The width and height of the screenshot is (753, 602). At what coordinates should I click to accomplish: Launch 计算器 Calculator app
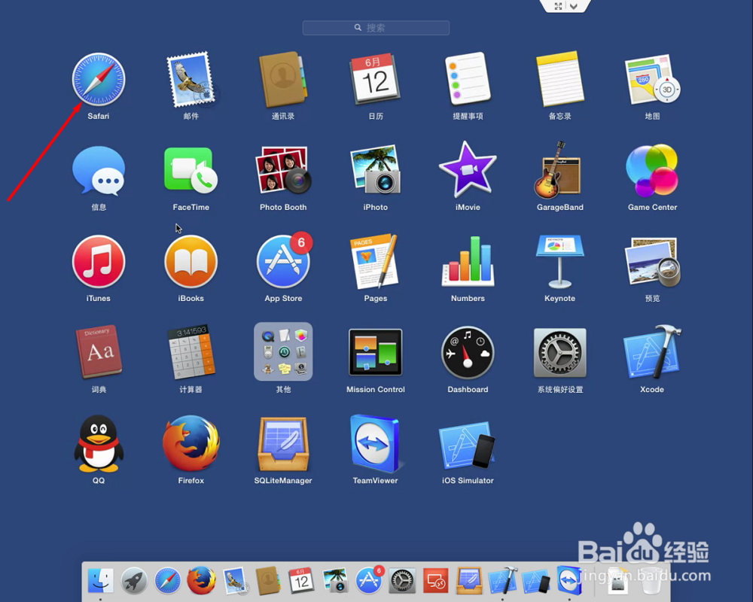pyautogui.click(x=191, y=351)
